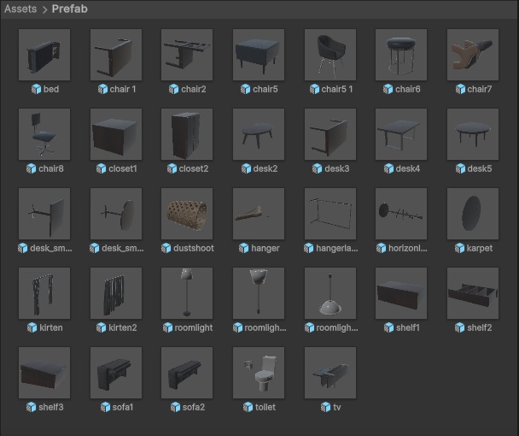
Task: Select the desk4 prefab thumbnail
Action: 401,134
